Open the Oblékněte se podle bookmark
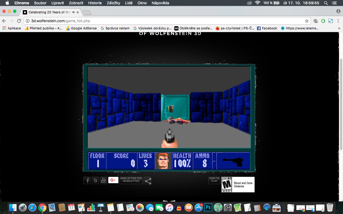 [193, 28]
